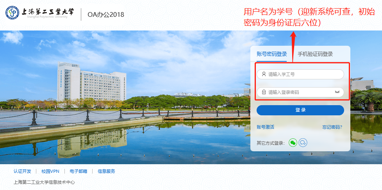
Task: Click the blue 登录 button
Action: 300,110
